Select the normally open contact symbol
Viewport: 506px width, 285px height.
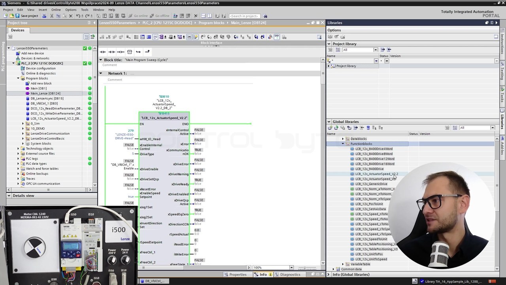click(103, 52)
